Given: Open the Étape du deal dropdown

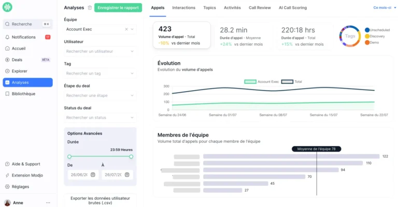Looking at the screenshot, I should [x=100, y=95].
